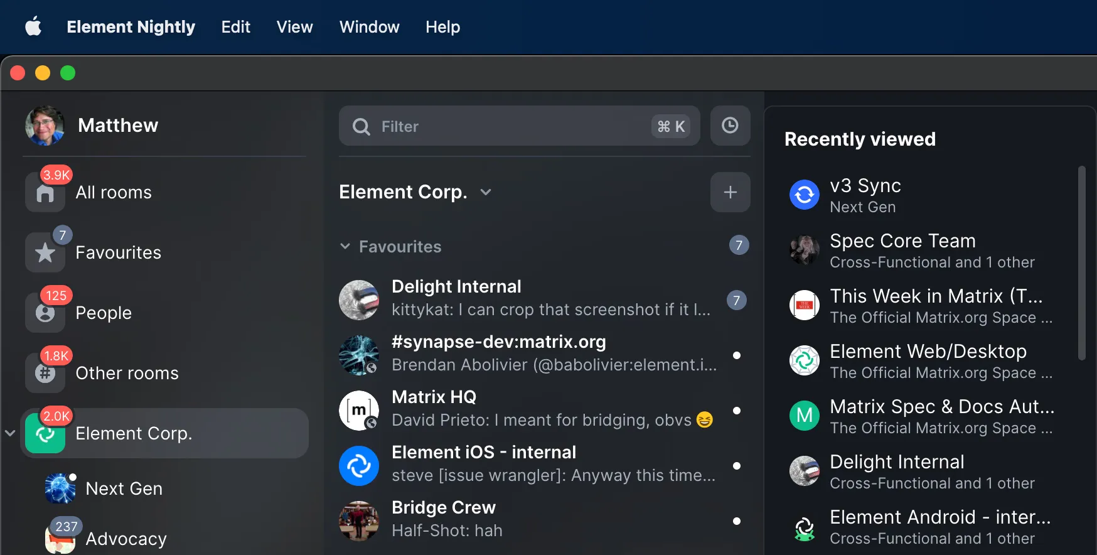Open the #synapse-dev:matrix.org room avatar

point(359,355)
